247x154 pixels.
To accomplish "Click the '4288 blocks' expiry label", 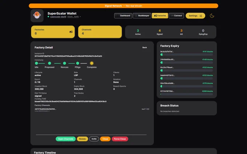I will point(207,91).
